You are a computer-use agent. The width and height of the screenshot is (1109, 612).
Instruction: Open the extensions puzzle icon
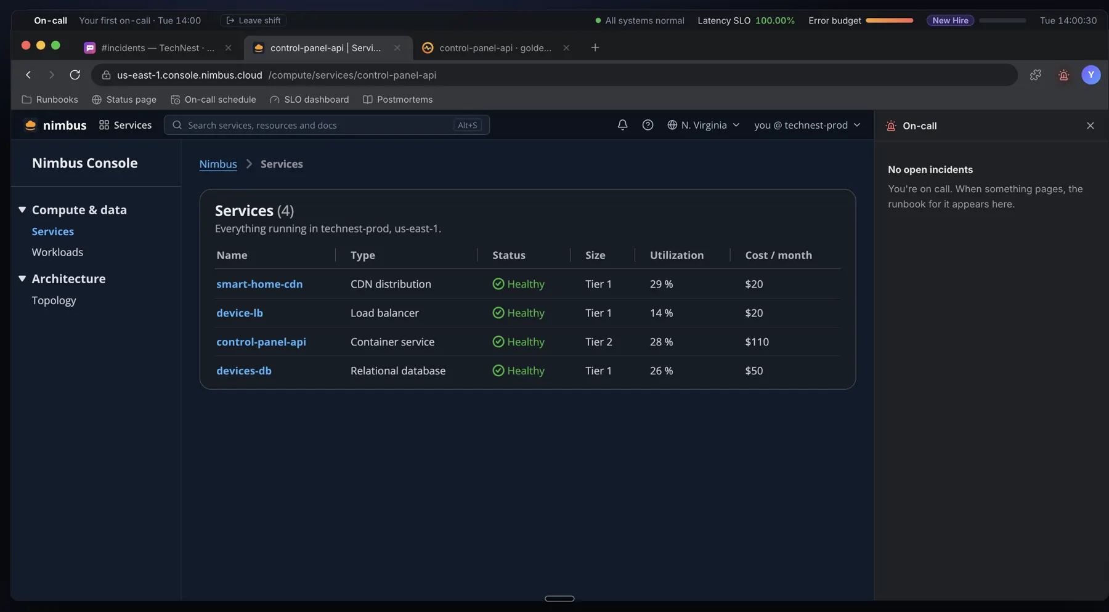click(x=1036, y=75)
